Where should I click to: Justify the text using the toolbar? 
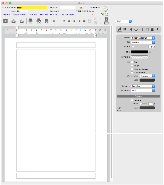pyautogui.click(x=84, y=21)
